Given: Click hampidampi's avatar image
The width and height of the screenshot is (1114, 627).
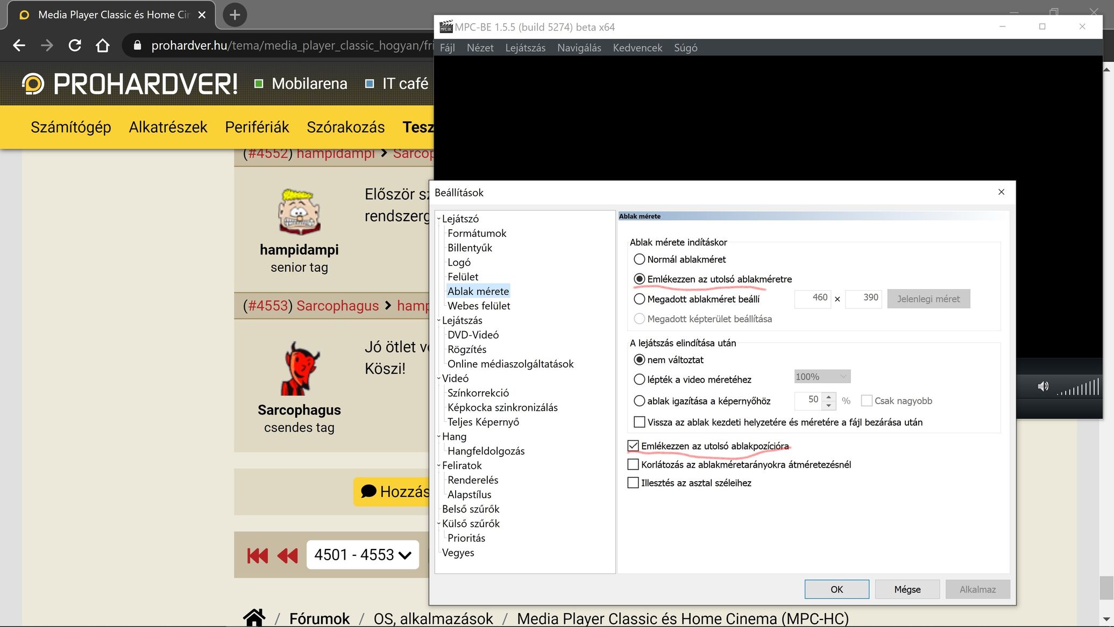Looking at the screenshot, I should (299, 212).
